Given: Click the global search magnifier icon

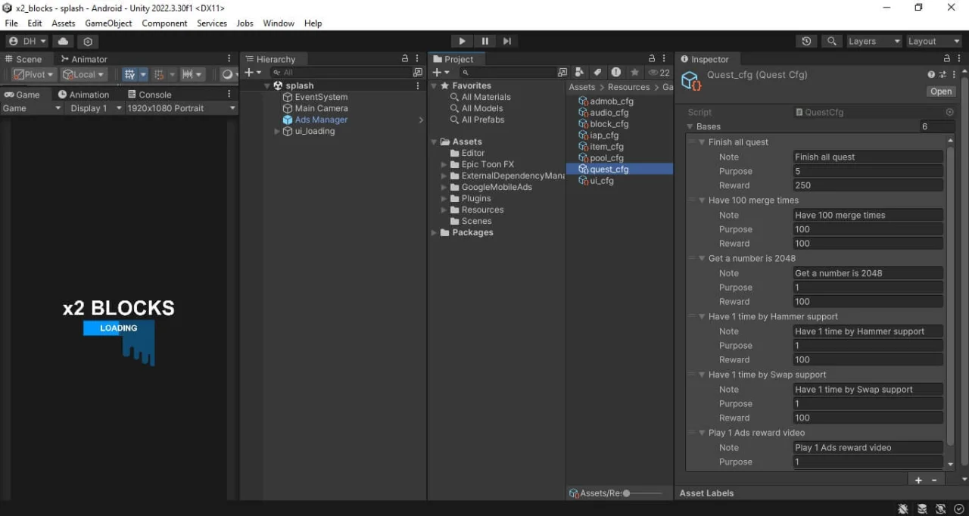Looking at the screenshot, I should (x=832, y=42).
